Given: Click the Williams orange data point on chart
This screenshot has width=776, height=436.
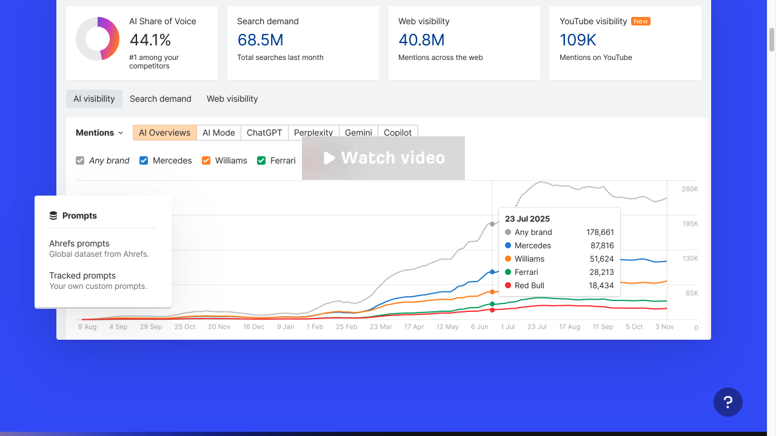Looking at the screenshot, I should pos(492,292).
